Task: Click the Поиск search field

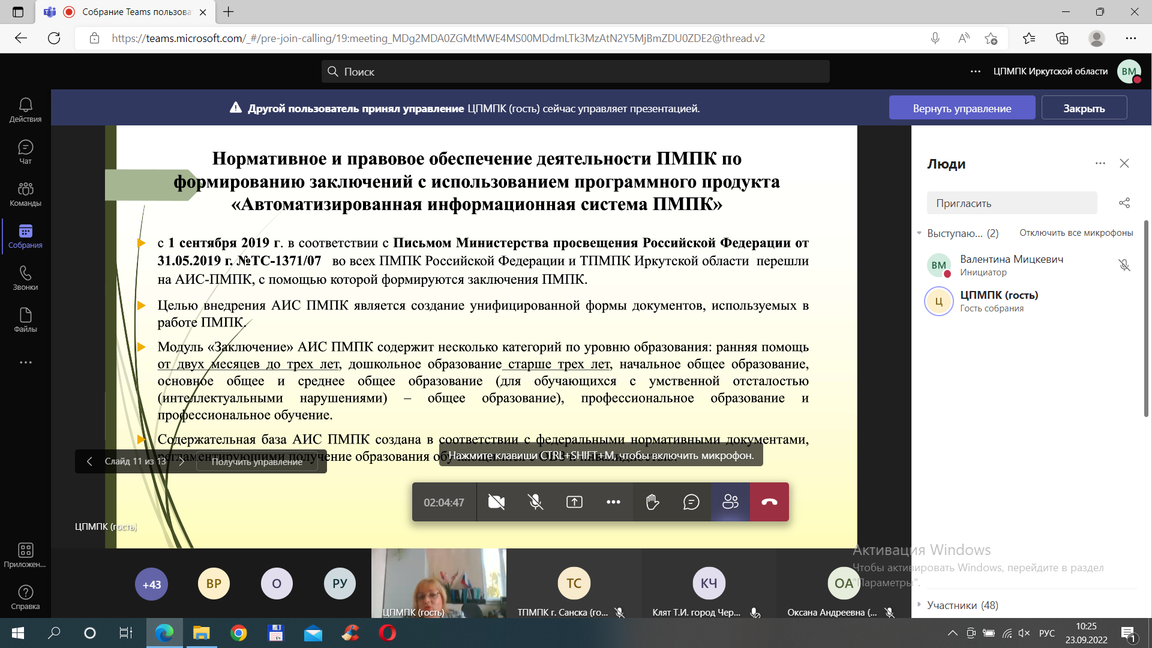Action: [x=575, y=71]
